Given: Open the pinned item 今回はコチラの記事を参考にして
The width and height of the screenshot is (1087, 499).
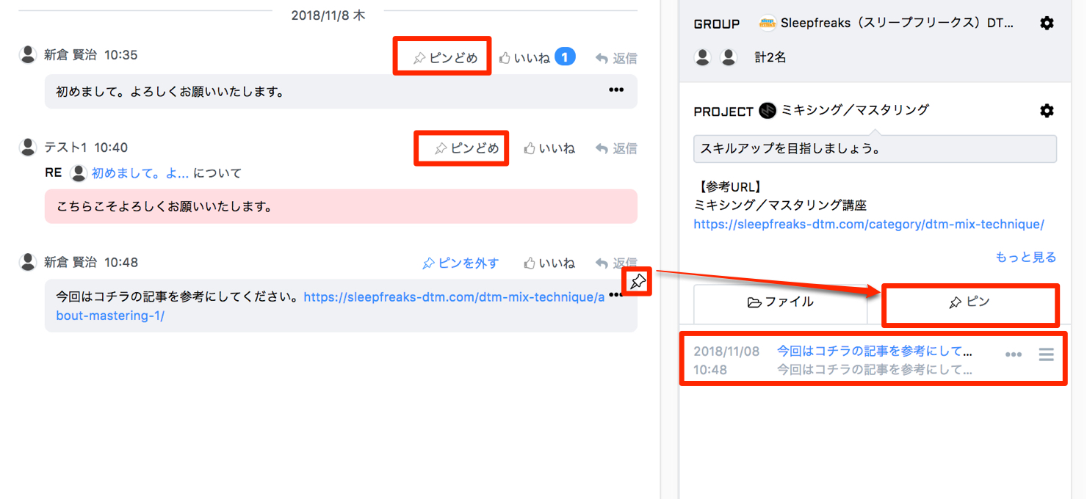Looking at the screenshot, I should 874,352.
